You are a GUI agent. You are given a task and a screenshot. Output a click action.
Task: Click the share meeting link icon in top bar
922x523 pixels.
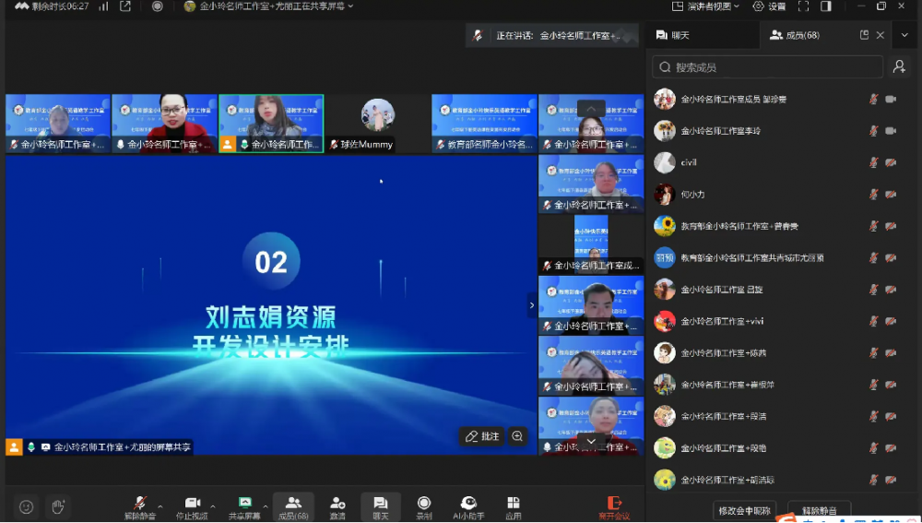[x=125, y=6]
